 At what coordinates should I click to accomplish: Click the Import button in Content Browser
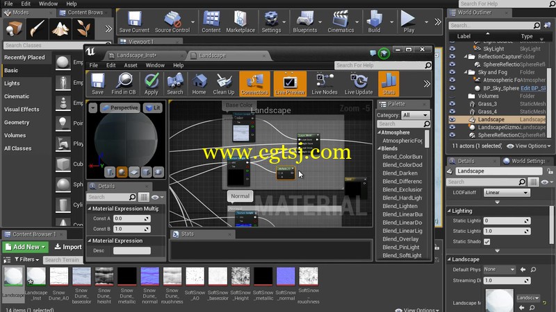coord(67,247)
